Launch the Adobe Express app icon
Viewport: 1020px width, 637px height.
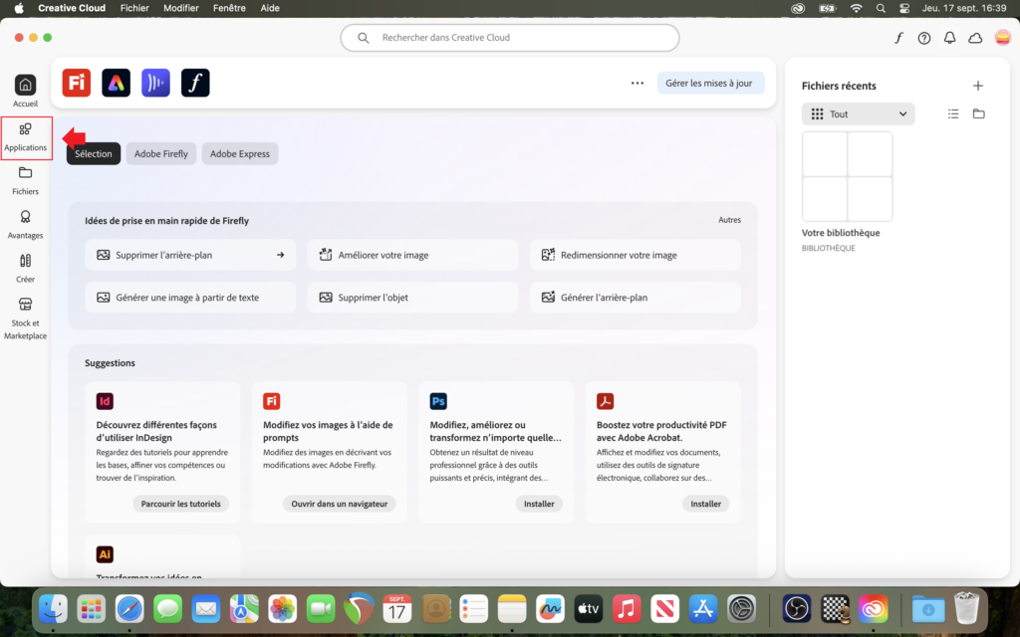coord(116,83)
